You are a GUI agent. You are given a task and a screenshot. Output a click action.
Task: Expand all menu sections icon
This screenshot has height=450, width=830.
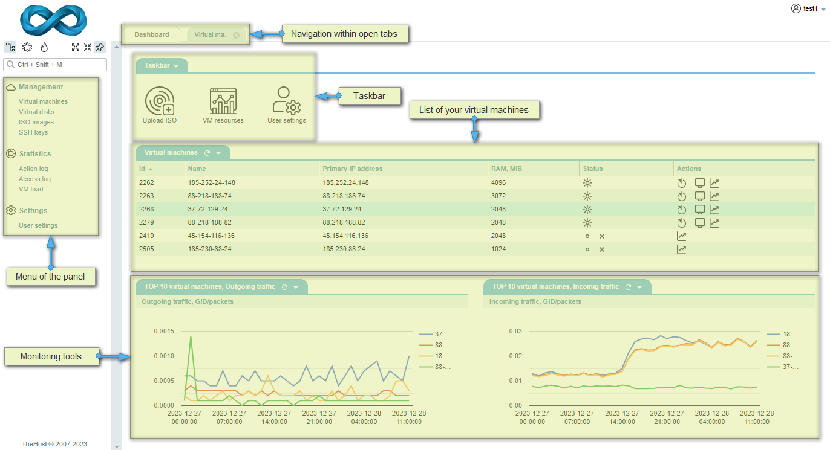76,47
